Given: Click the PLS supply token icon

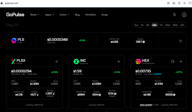Looking at the screenshot, I should click(x=144, y=42).
